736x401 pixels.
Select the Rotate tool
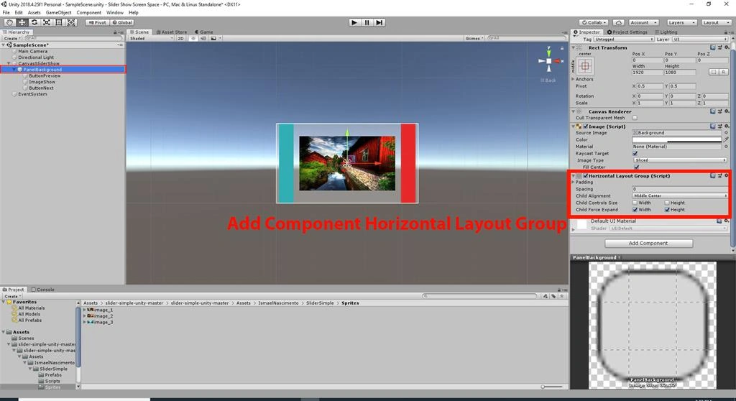pos(34,22)
